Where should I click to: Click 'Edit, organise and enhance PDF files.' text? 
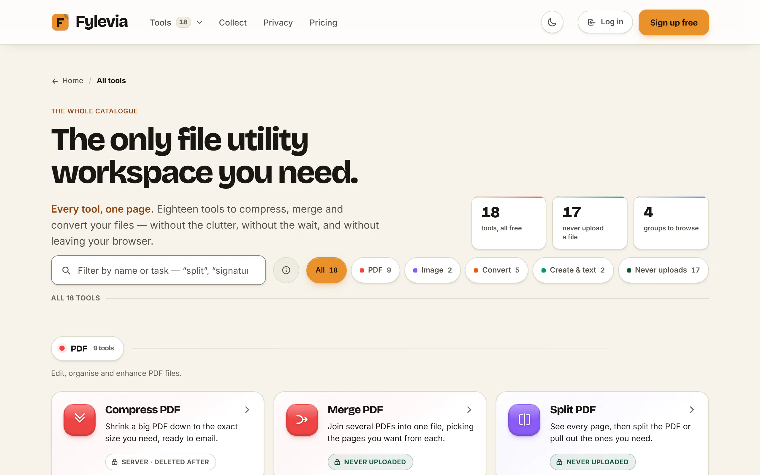116,373
